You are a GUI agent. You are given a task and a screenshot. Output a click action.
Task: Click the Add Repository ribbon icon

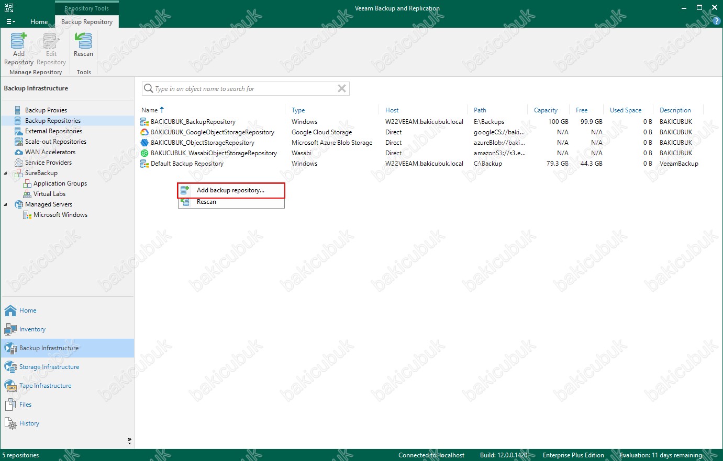pos(18,41)
